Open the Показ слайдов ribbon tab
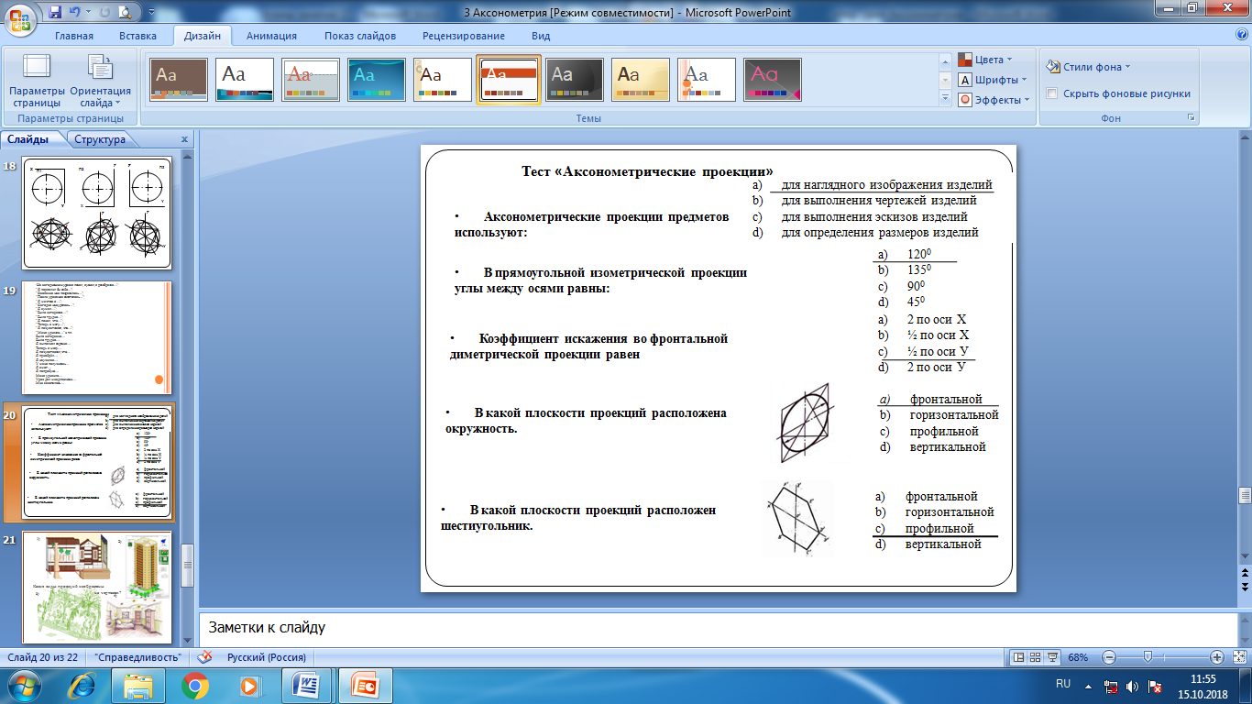 coord(360,36)
